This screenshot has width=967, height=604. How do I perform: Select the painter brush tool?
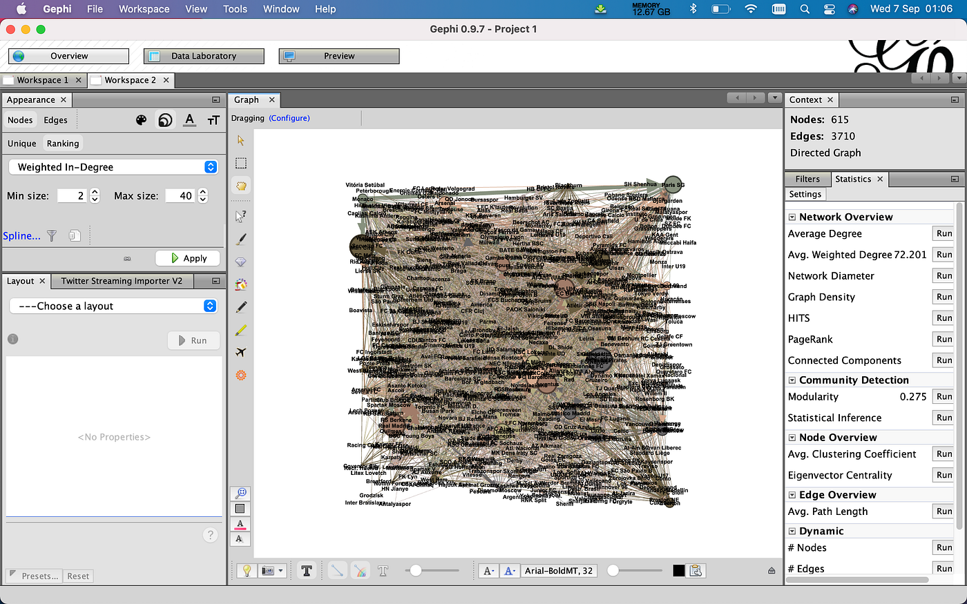tap(240, 239)
